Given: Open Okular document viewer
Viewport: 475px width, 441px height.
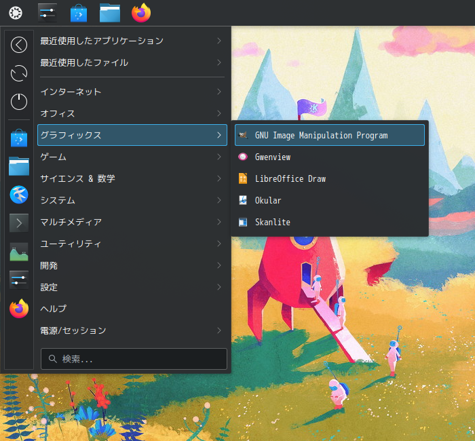Looking at the screenshot, I should tap(330, 200).
